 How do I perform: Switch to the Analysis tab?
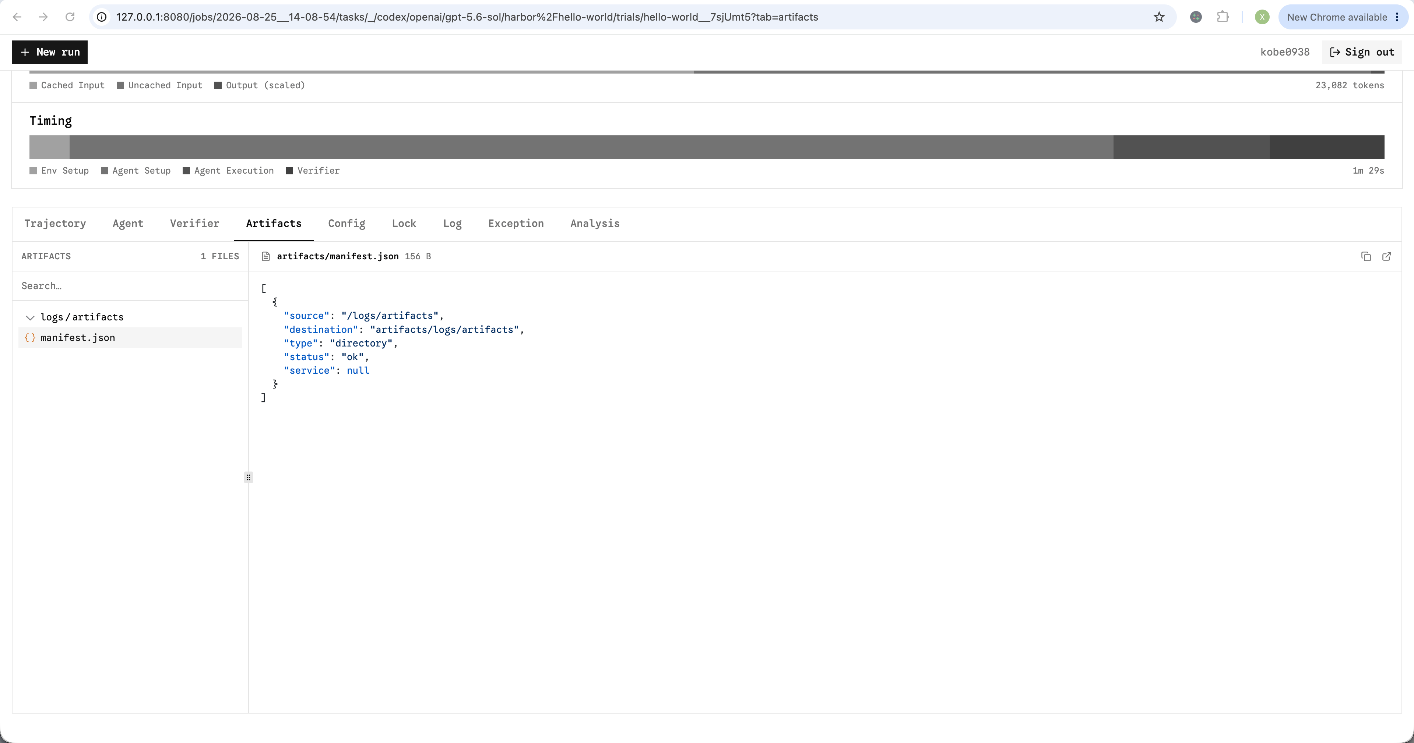(594, 223)
